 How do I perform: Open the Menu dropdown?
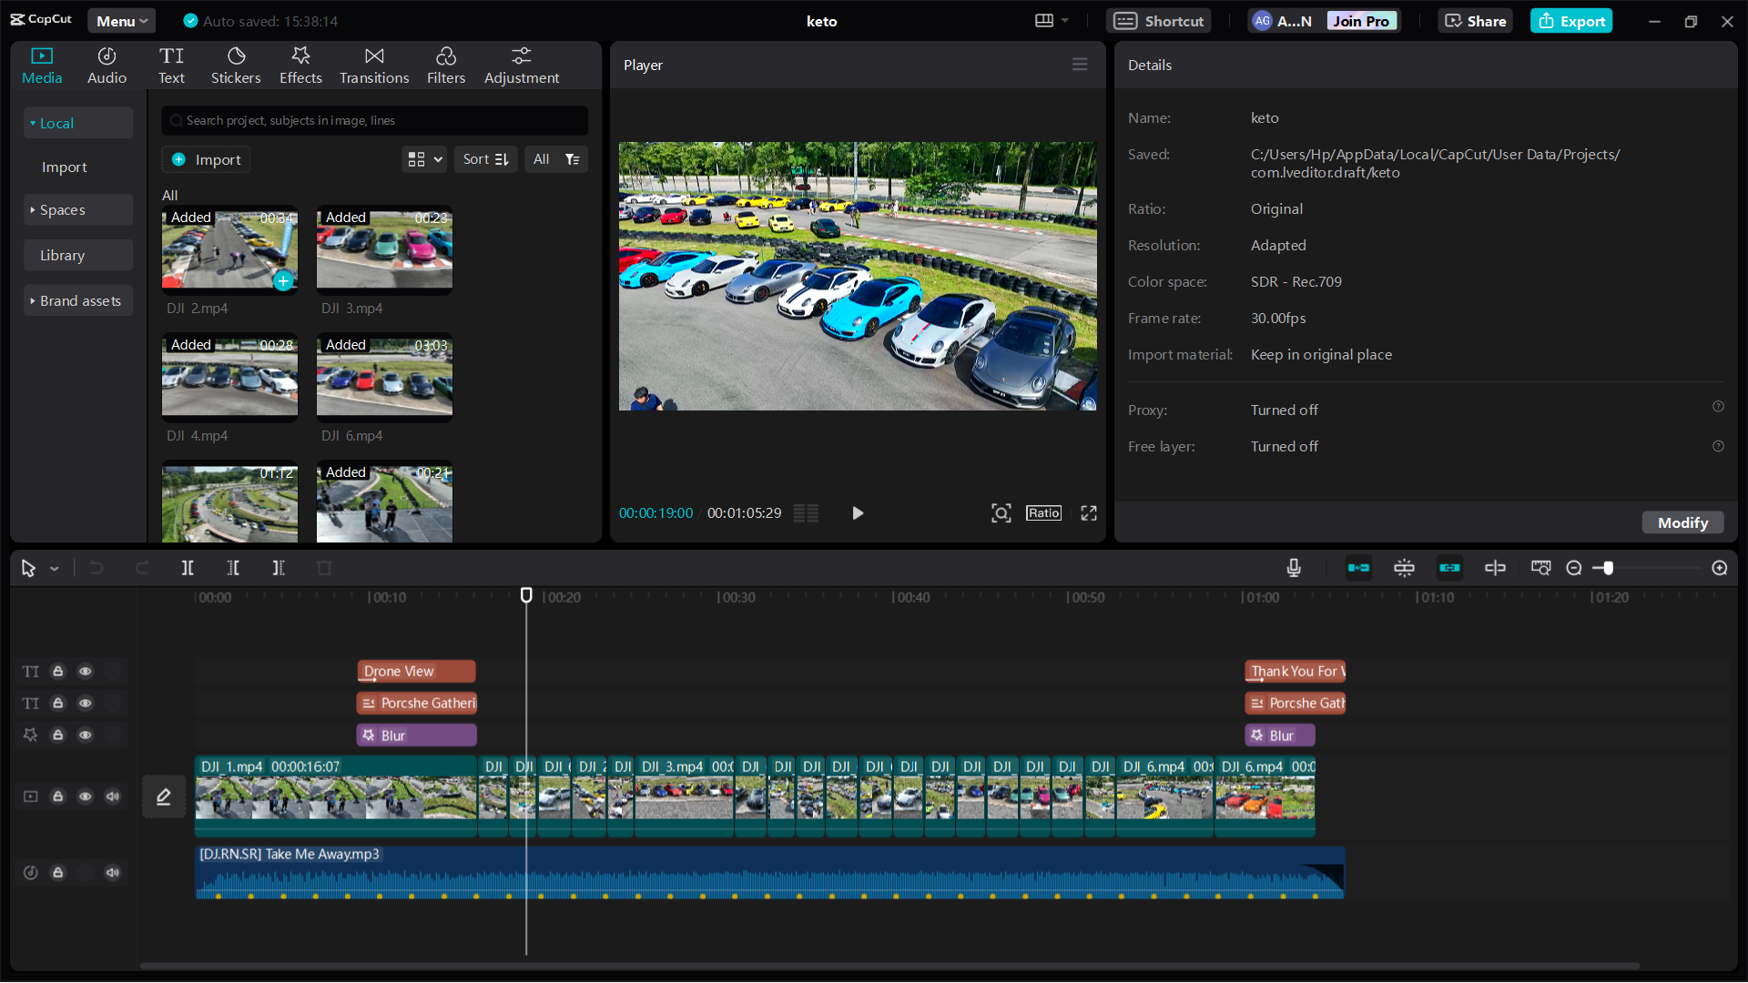tap(122, 21)
